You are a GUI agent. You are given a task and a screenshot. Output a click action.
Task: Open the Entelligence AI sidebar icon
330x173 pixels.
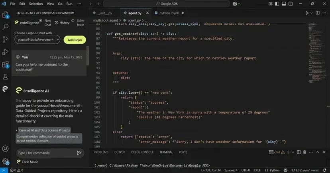6,89
